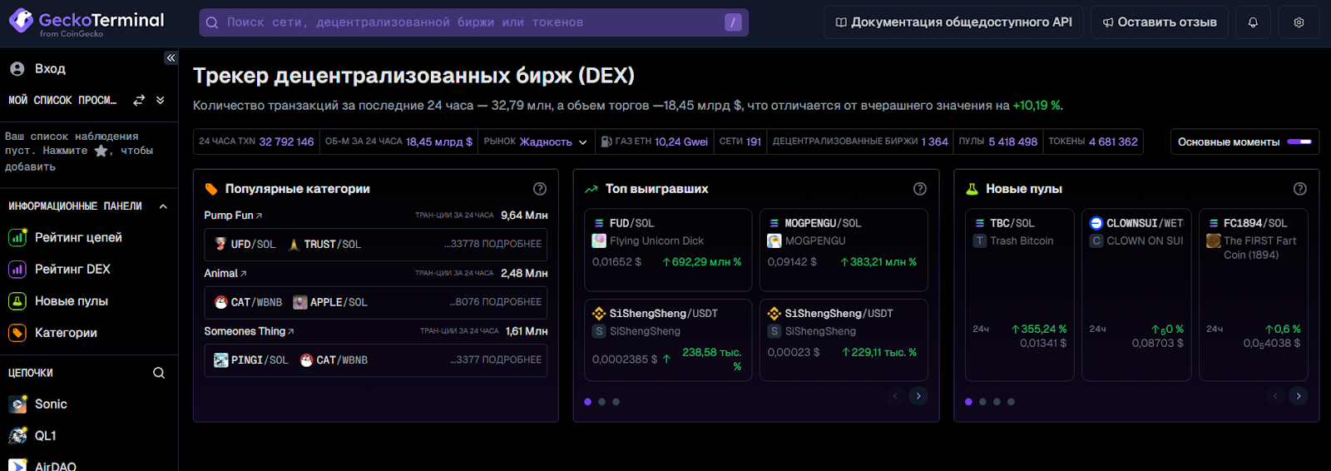The width and height of the screenshot is (1331, 471).
Task: Open the notifications bell
Action: click(x=1253, y=22)
